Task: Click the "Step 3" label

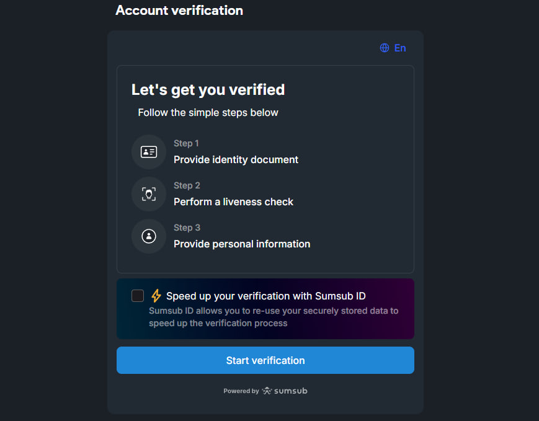Action: 187,228
